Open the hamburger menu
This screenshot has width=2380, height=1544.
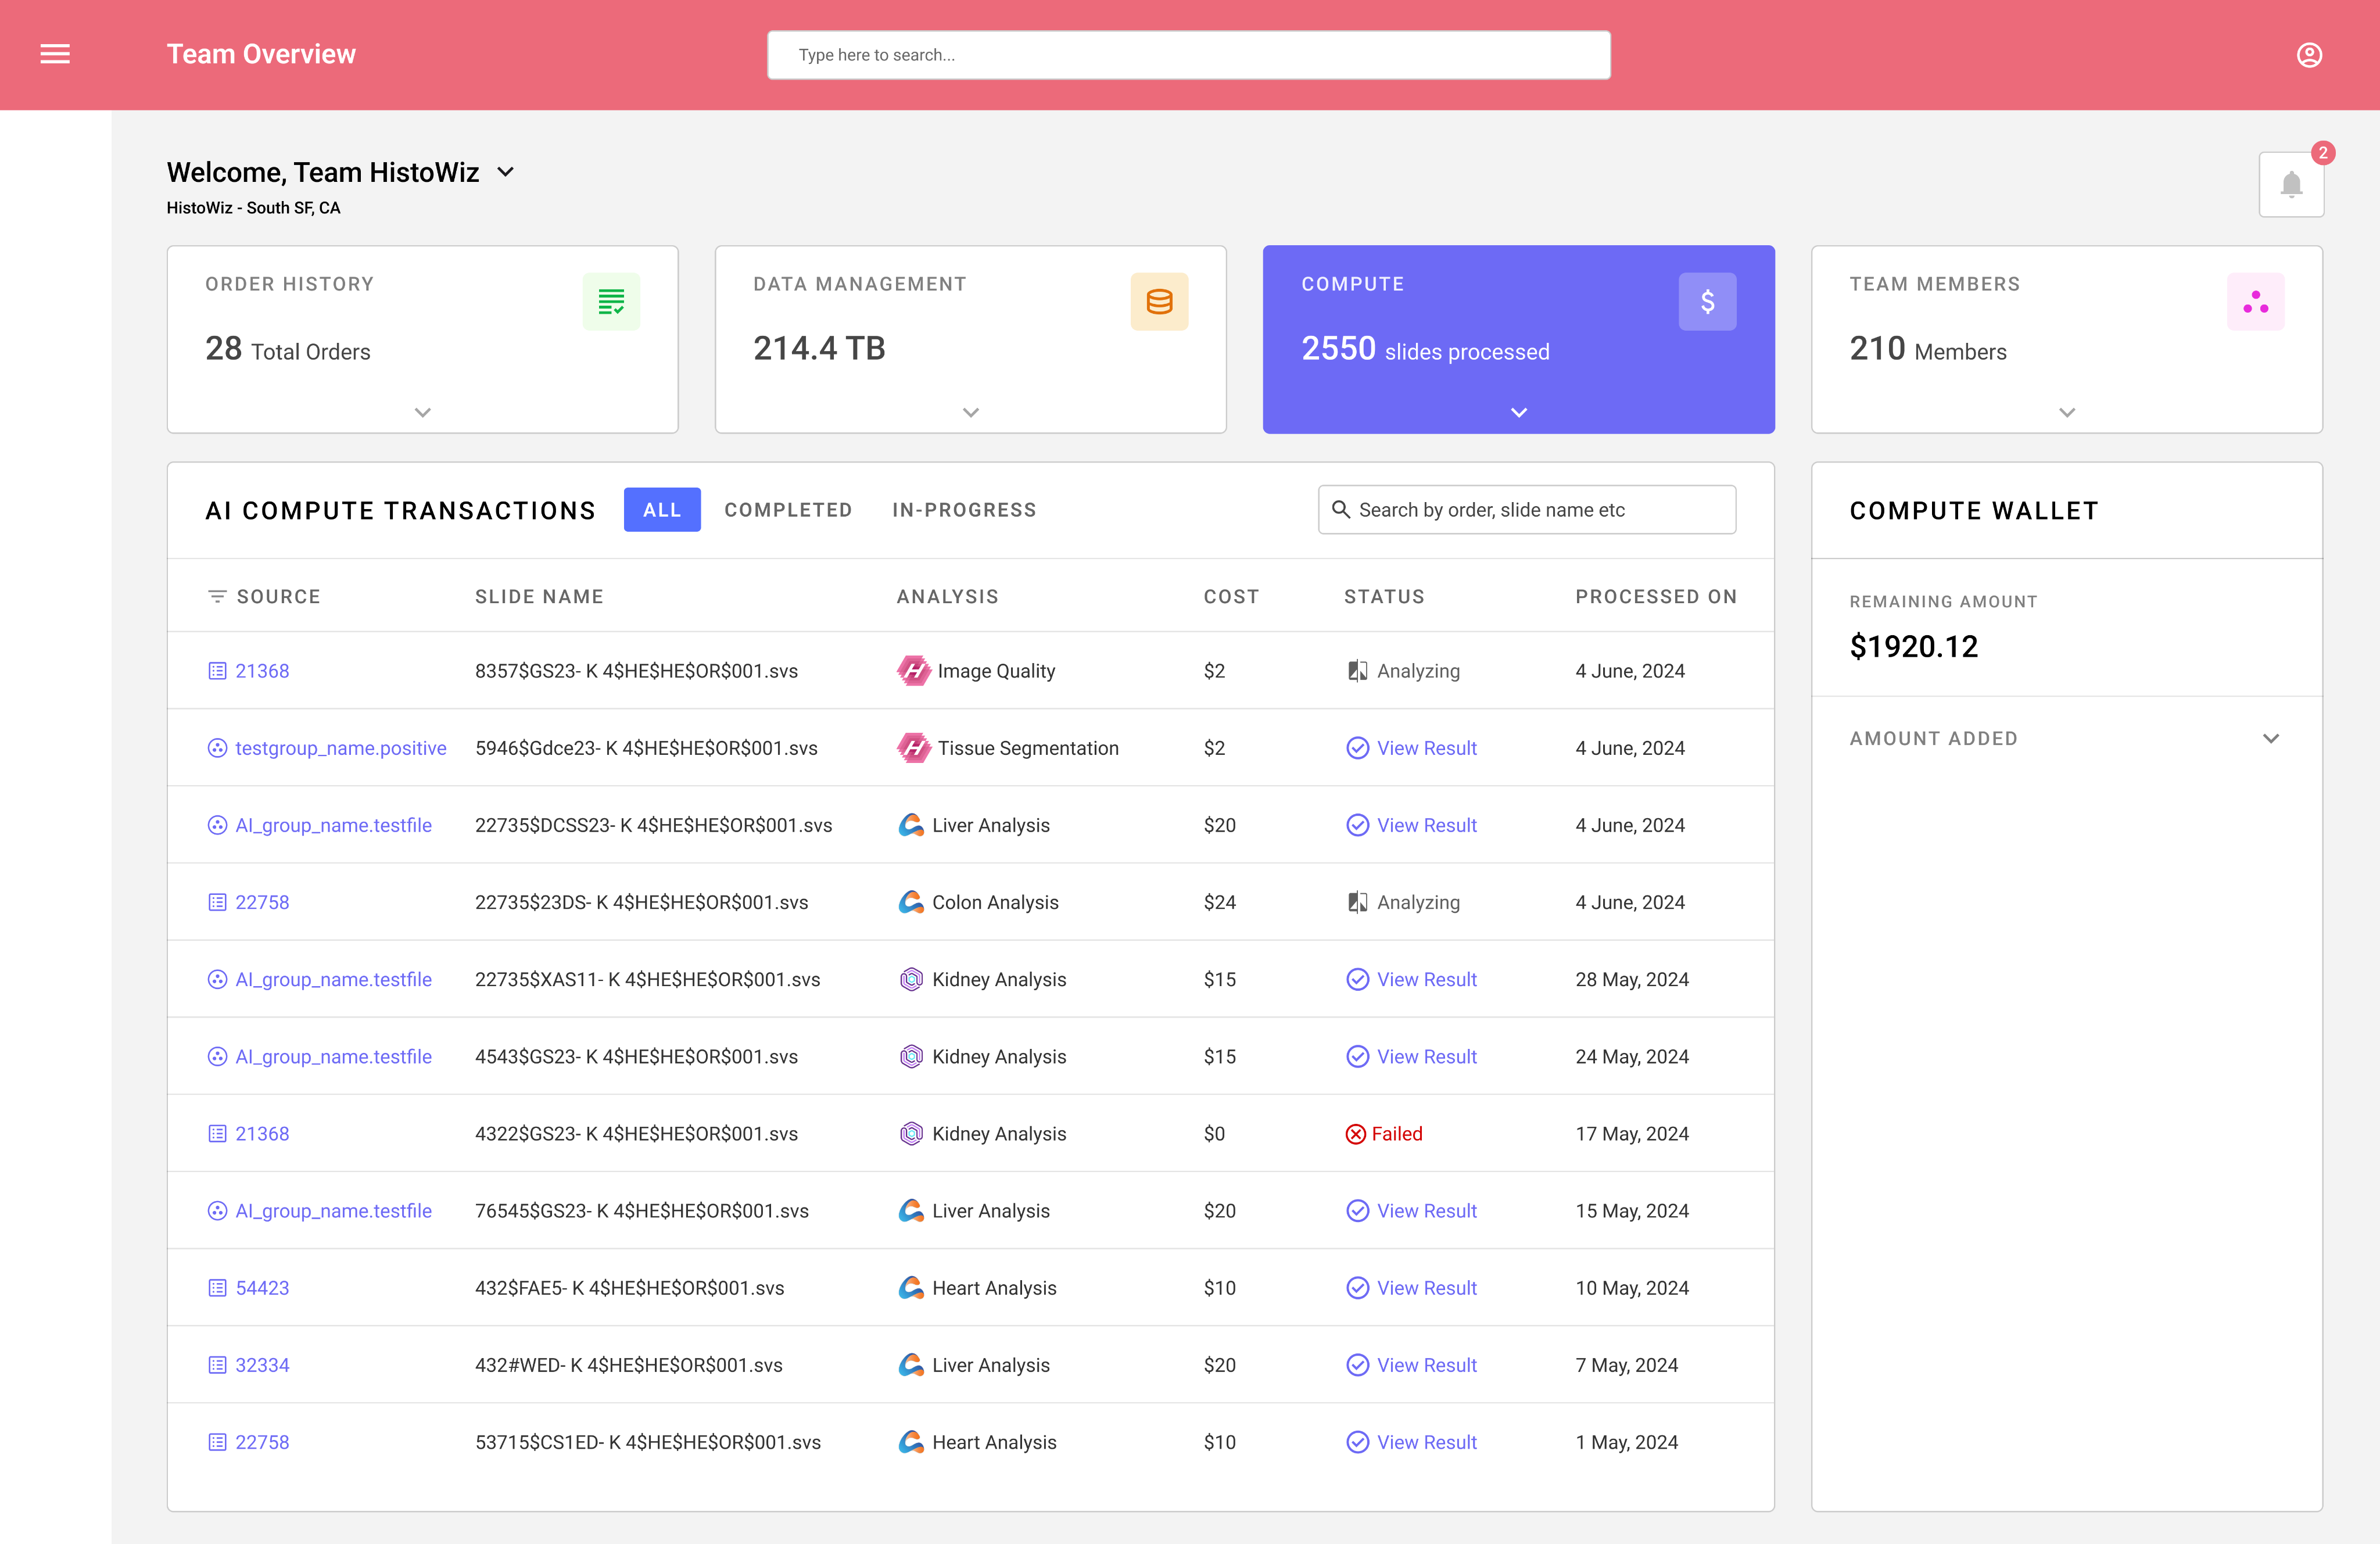(x=55, y=54)
